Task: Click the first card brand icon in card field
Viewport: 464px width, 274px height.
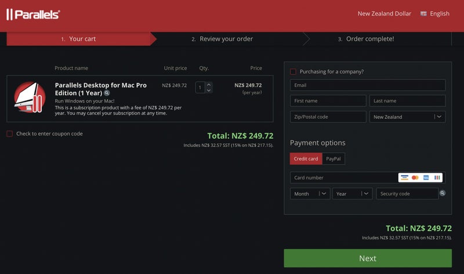Action: [404, 178]
